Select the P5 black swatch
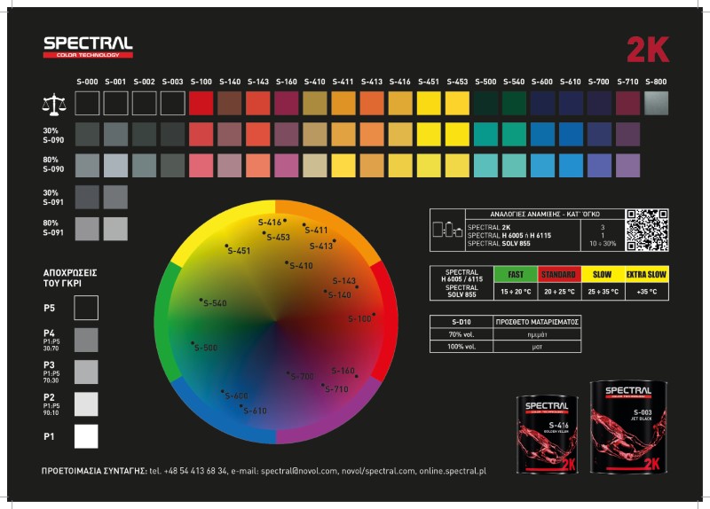Viewport: 710px width, 509px height. point(86,308)
